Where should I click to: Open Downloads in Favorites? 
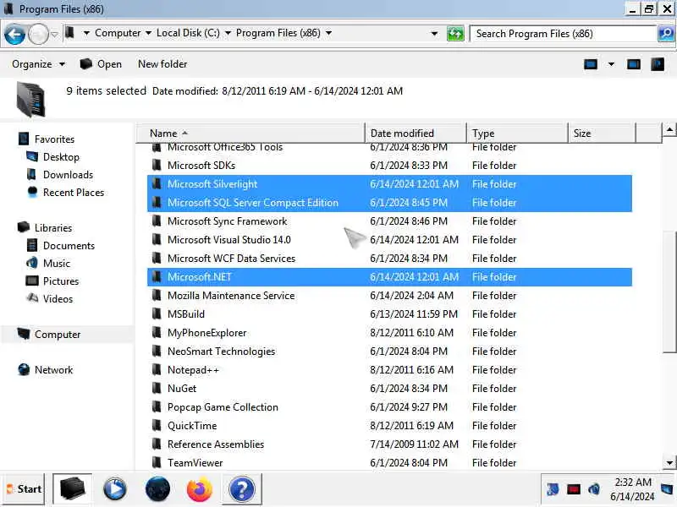click(x=68, y=175)
